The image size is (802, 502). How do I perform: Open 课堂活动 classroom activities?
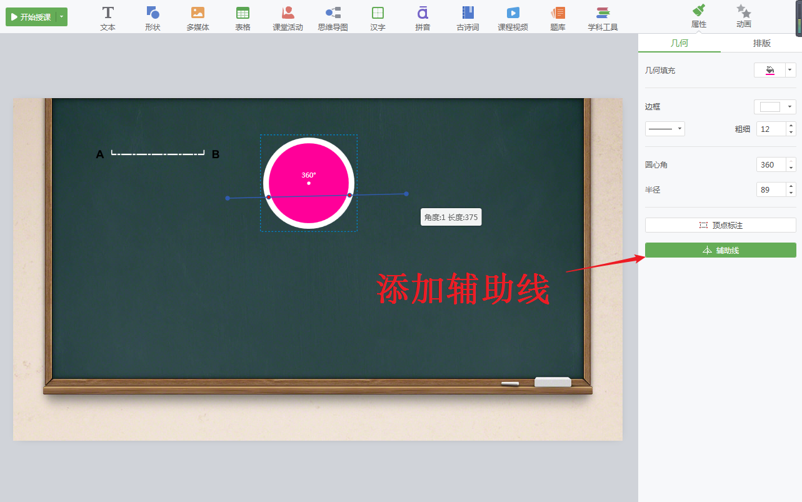(288, 18)
